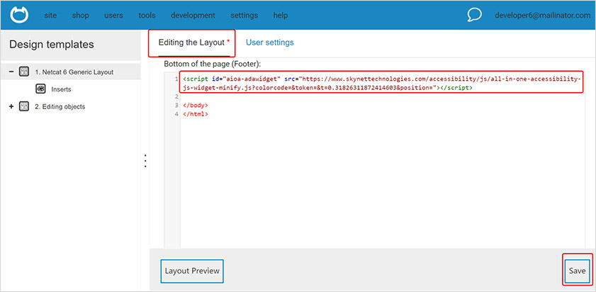Image resolution: width=596 pixels, height=292 pixels.
Task: Save the layout changes
Action: pos(578,271)
